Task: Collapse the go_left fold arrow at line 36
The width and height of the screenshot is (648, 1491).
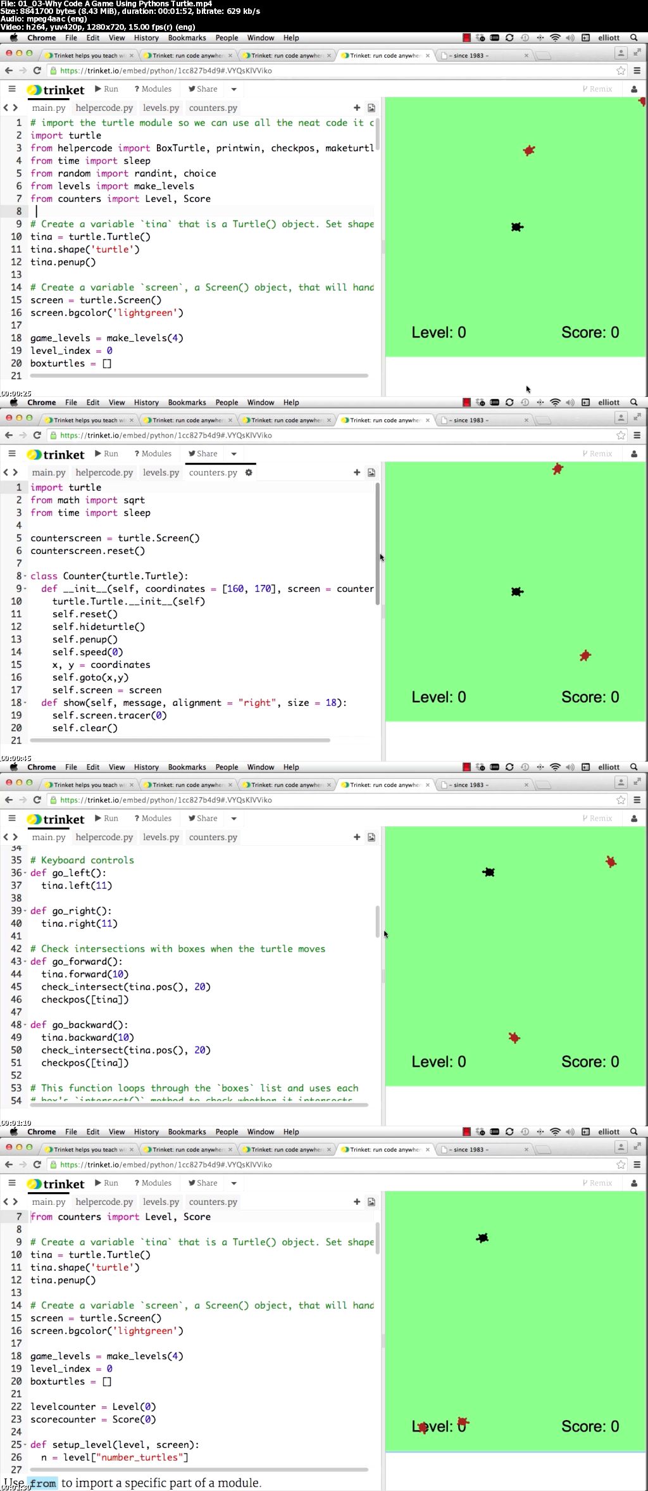Action: (25, 873)
